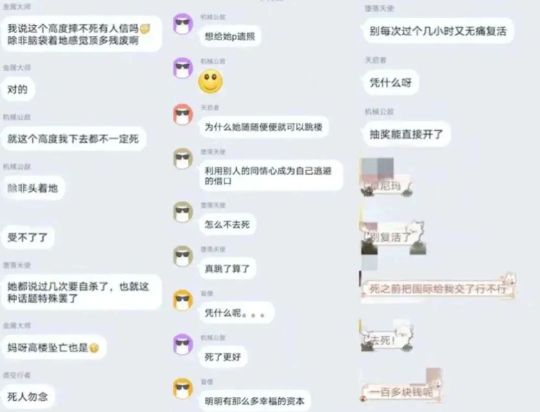
Task: Tap the username "虚空行者" above the last left message
Action: 17,375
